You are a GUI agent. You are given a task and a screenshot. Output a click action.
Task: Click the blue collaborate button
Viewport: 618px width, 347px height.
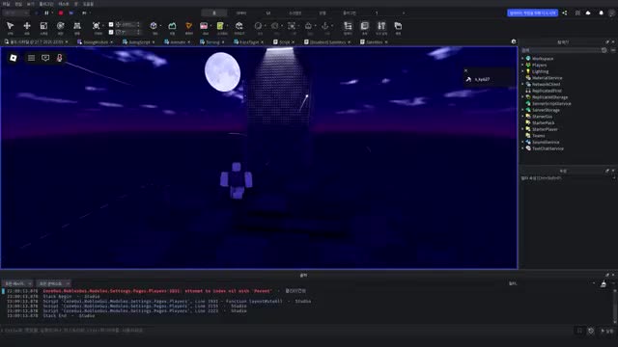[532, 13]
